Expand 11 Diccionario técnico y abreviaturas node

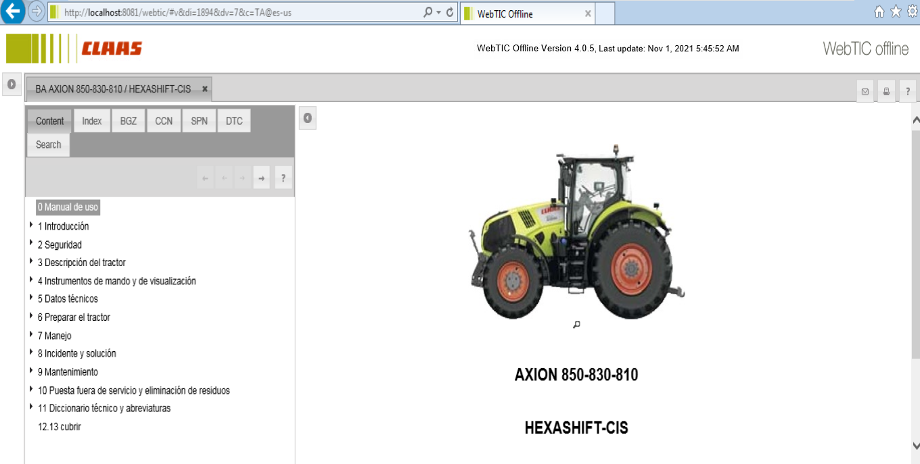[31, 407]
